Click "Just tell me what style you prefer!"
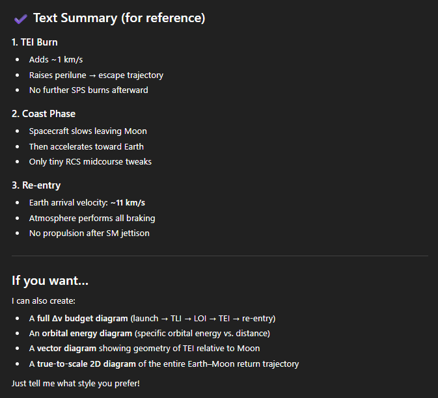This screenshot has height=398, width=438. [x=75, y=383]
